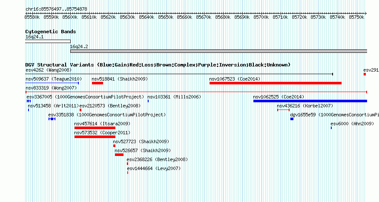Open esv3367005 (1000GenomesConsortiumPilotProject) label
379x202 pixels.
coord(85,97)
